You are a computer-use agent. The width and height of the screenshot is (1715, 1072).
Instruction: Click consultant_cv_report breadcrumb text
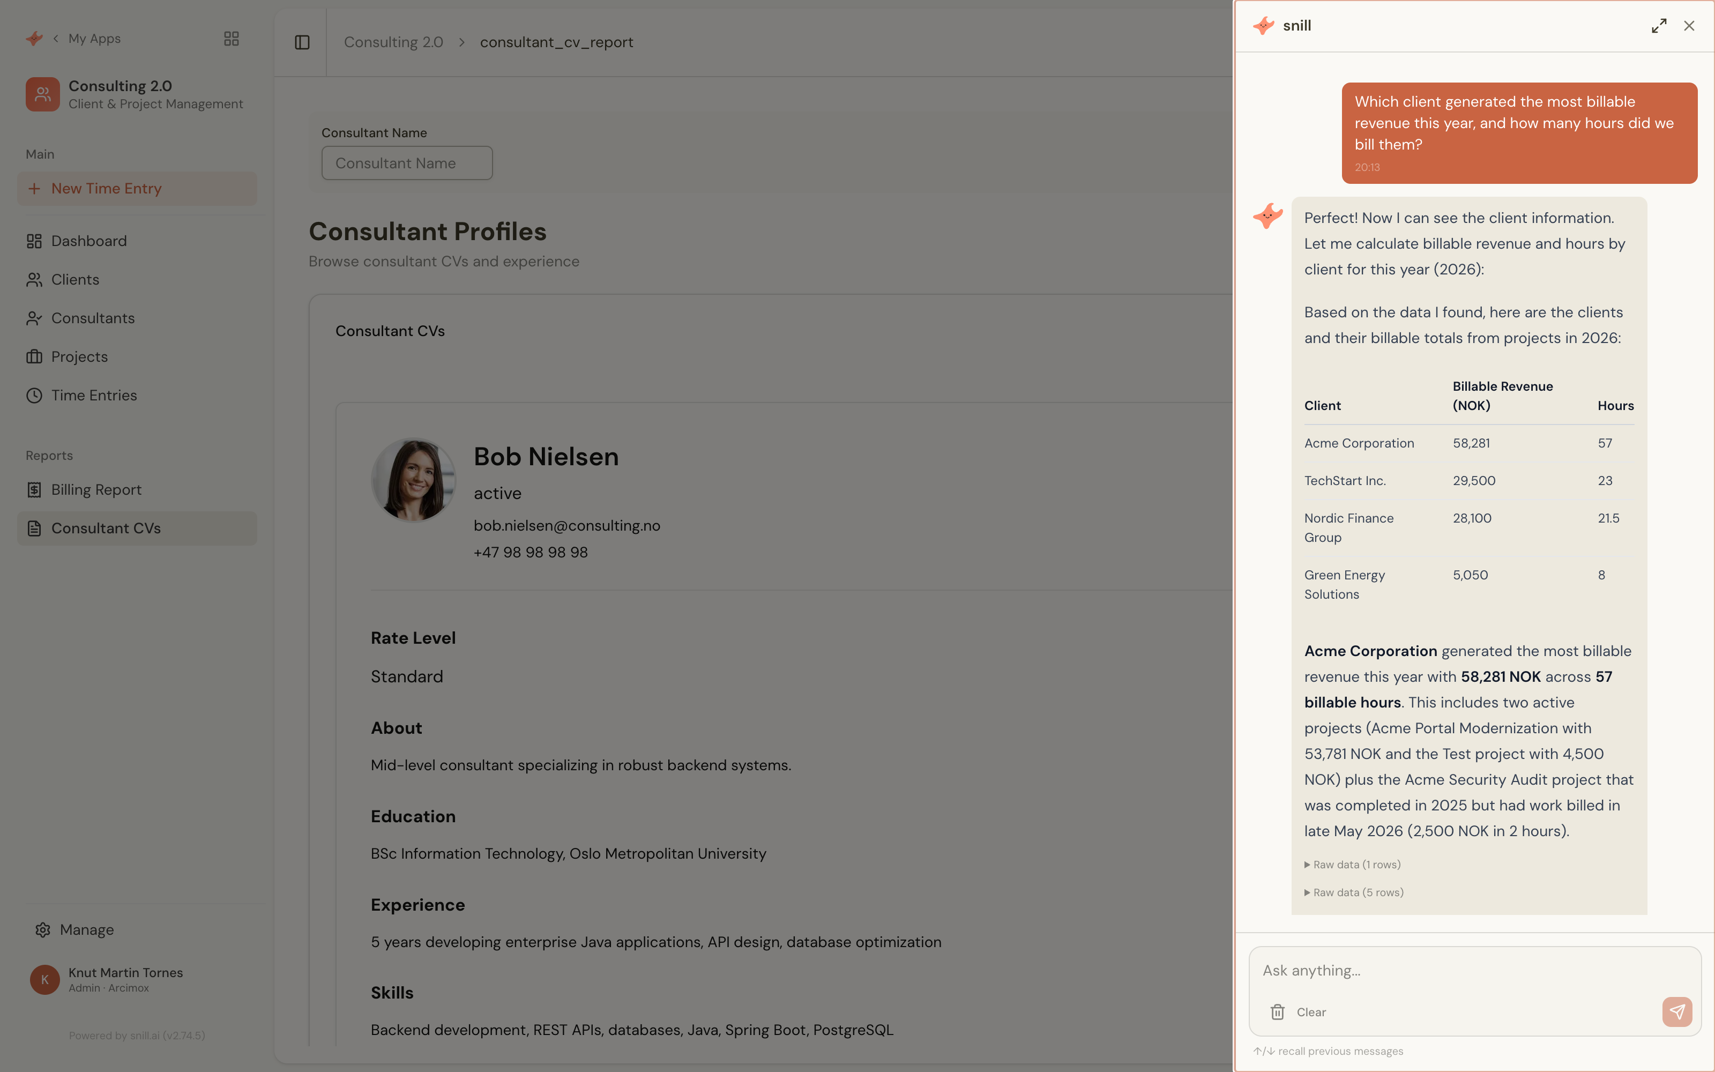(x=556, y=42)
